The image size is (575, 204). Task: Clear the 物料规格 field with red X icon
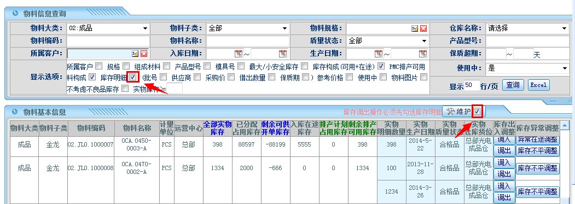pos(423,28)
